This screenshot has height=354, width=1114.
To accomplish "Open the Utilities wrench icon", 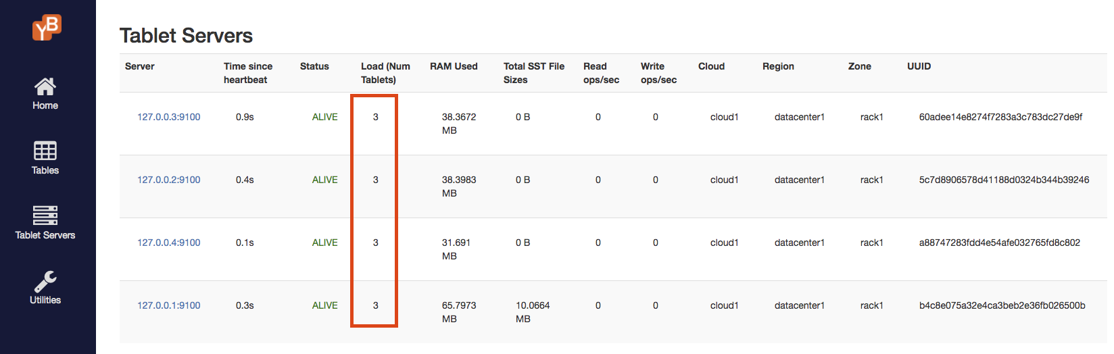I will point(45,280).
